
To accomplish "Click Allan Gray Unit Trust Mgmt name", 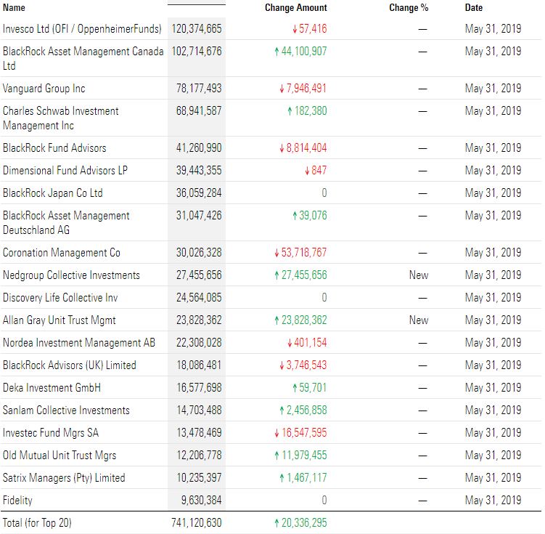I will [x=59, y=320].
